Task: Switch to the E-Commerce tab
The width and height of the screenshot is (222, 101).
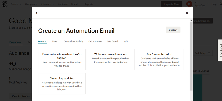Action: pos(95,41)
